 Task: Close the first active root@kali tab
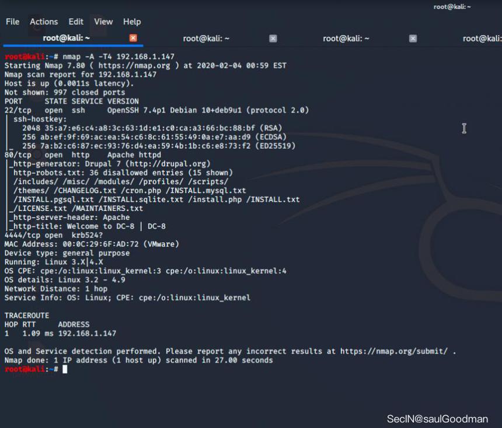pos(133,38)
